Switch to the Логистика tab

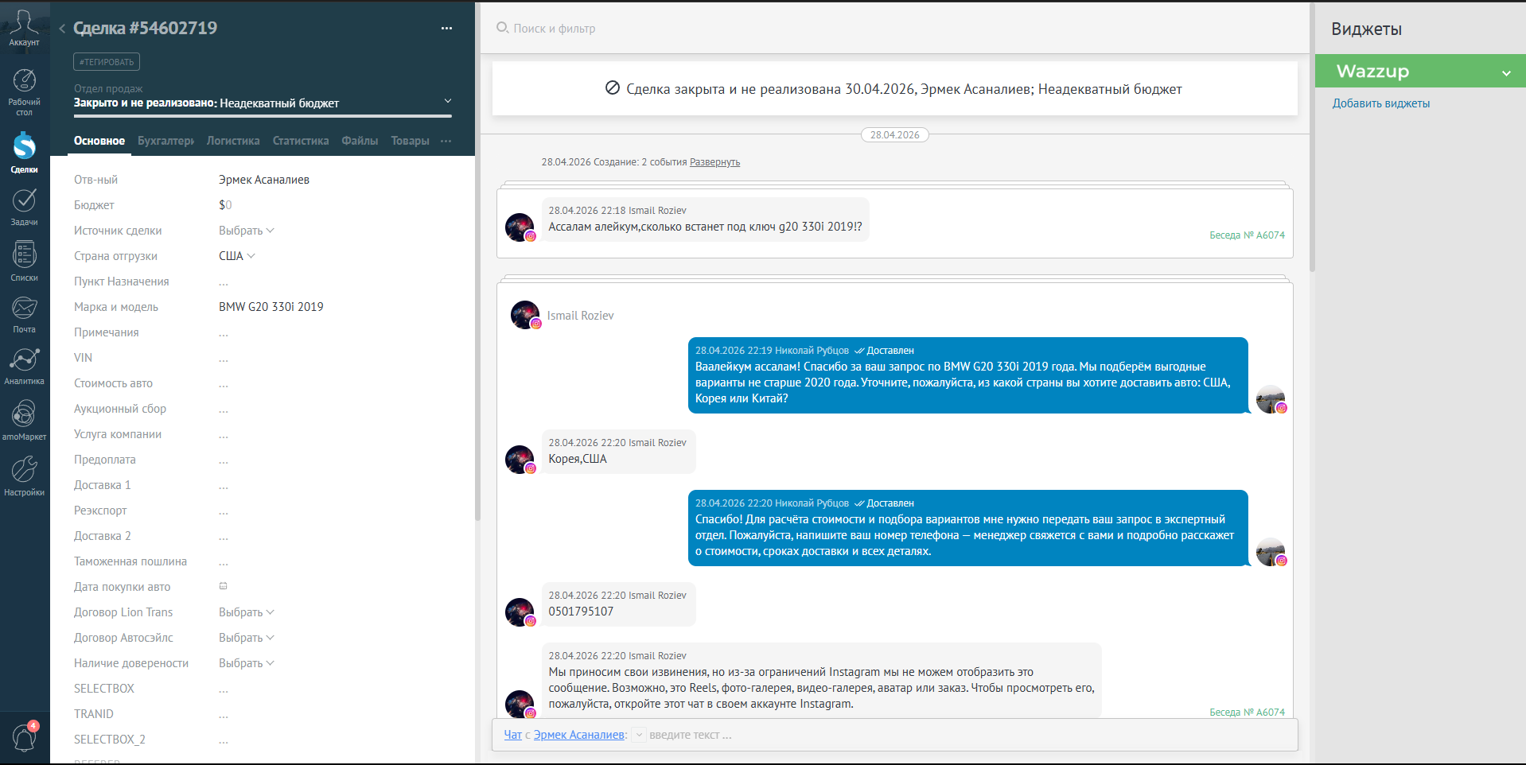[233, 141]
